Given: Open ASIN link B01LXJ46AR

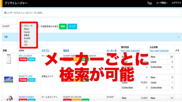Looking at the screenshot, I should 25,56.
